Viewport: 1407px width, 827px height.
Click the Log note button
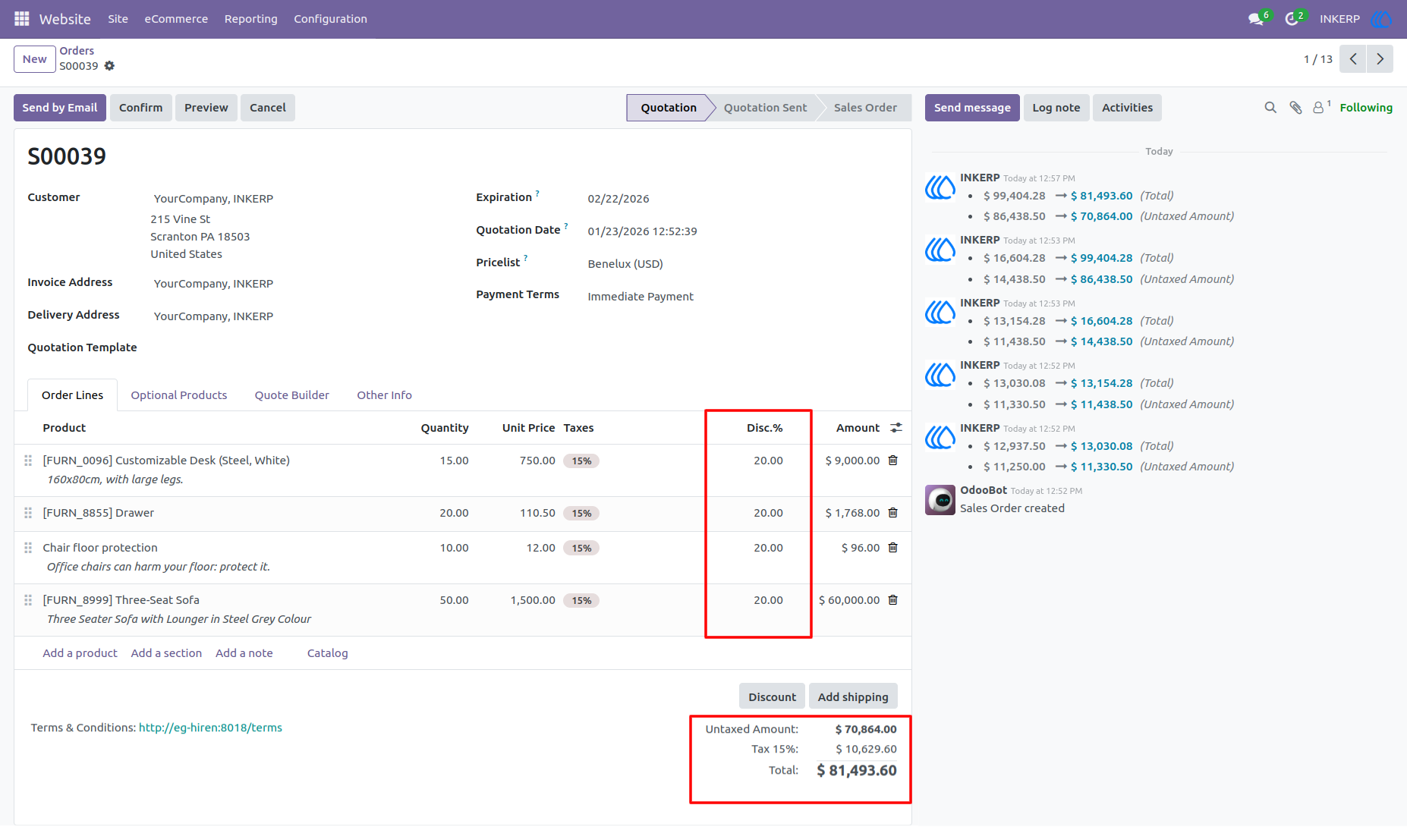click(1056, 108)
